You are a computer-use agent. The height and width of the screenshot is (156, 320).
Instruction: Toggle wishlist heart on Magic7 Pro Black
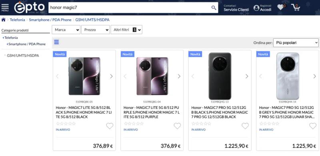(245, 126)
